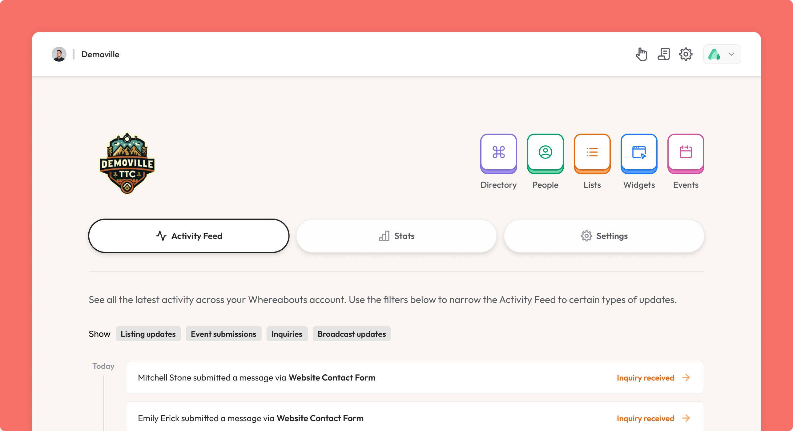The height and width of the screenshot is (431, 793).
Task: Open the Widgets icon tile
Action: tap(639, 153)
